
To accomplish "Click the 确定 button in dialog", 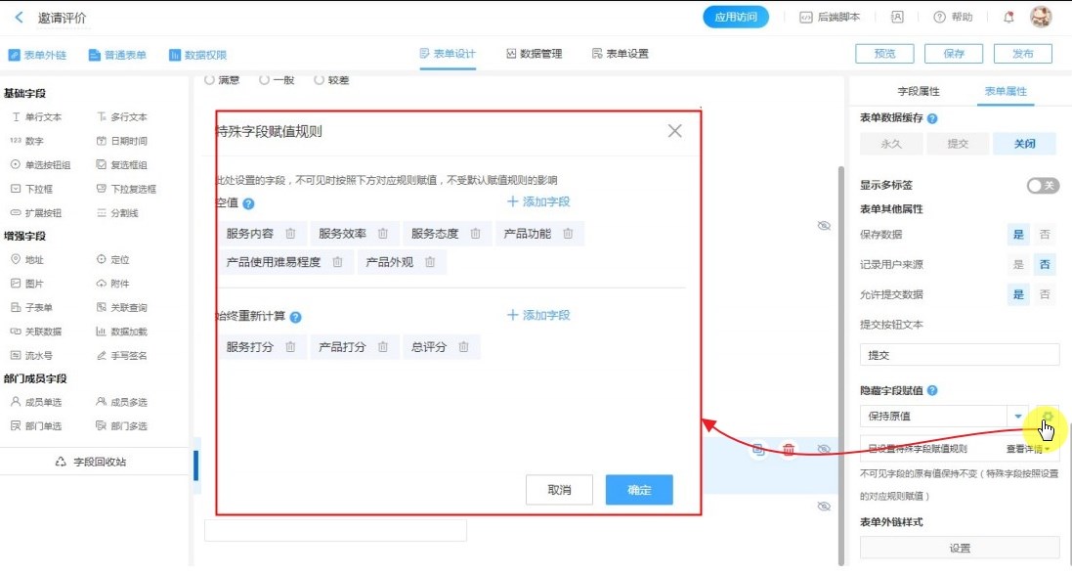I will (x=639, y=490).
